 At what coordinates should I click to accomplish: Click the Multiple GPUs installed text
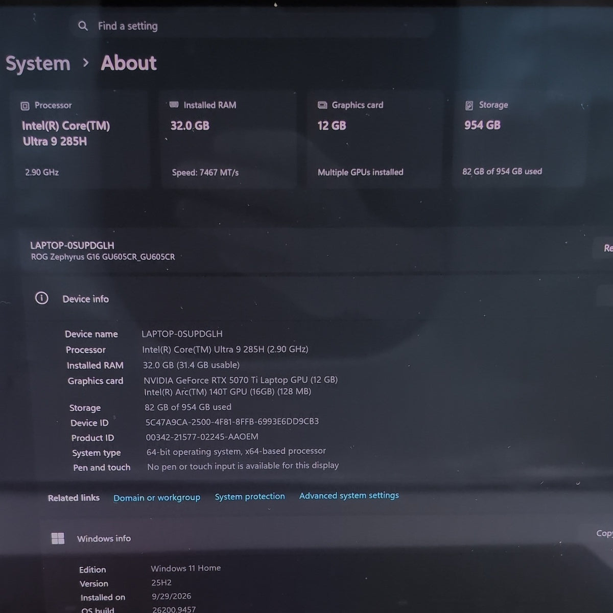(360, 172)
